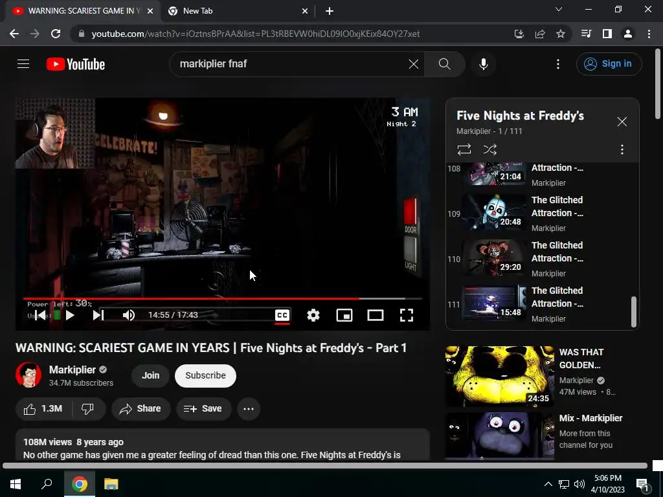Reload the page

56,34
